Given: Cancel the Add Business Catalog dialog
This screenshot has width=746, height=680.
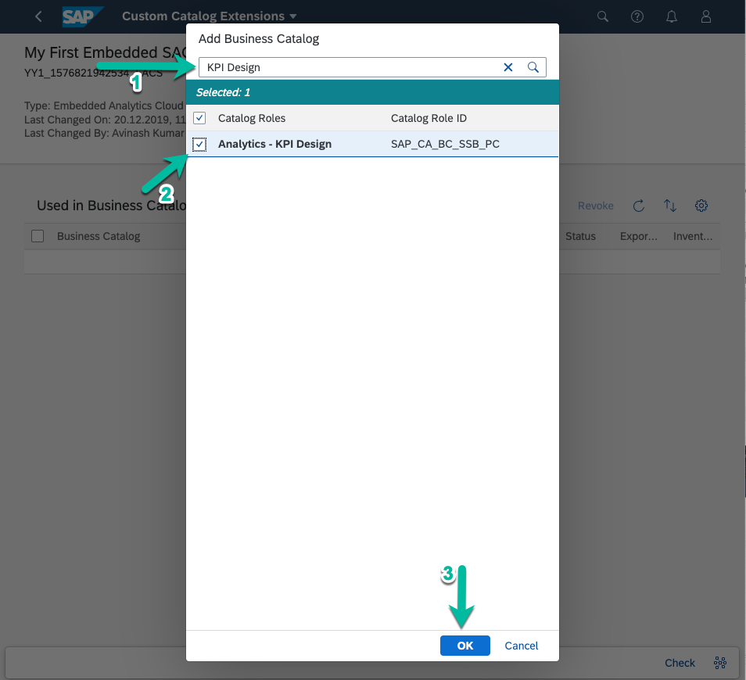Looking at the screenshot, I should click(522, 646).
